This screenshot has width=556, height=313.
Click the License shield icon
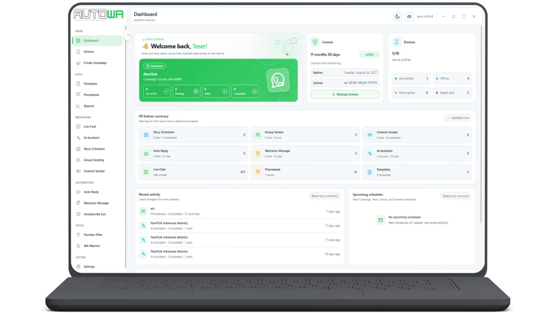click(315, 42)
